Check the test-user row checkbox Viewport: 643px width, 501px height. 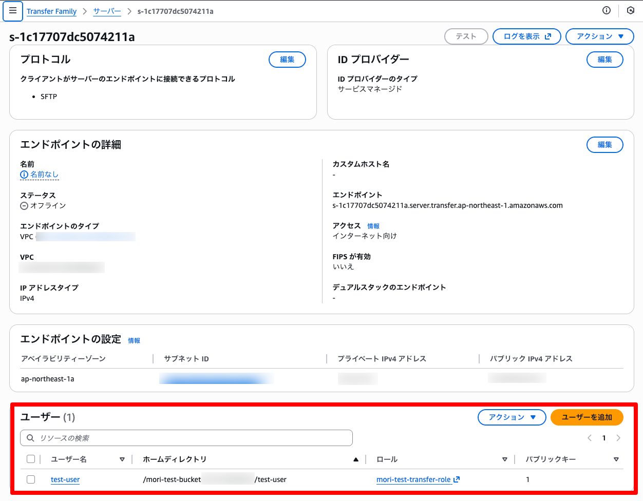(31, 479)
